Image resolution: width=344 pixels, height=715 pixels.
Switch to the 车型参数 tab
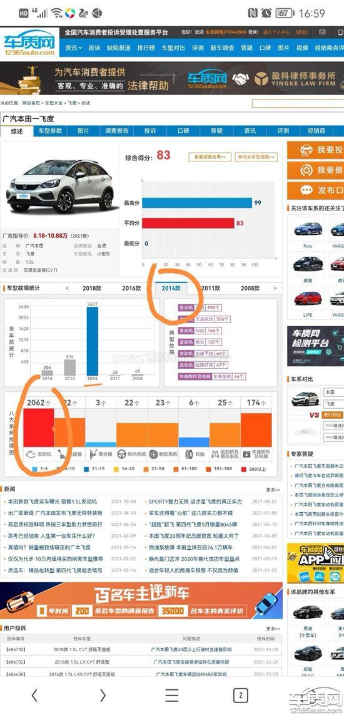pos(50,131)
